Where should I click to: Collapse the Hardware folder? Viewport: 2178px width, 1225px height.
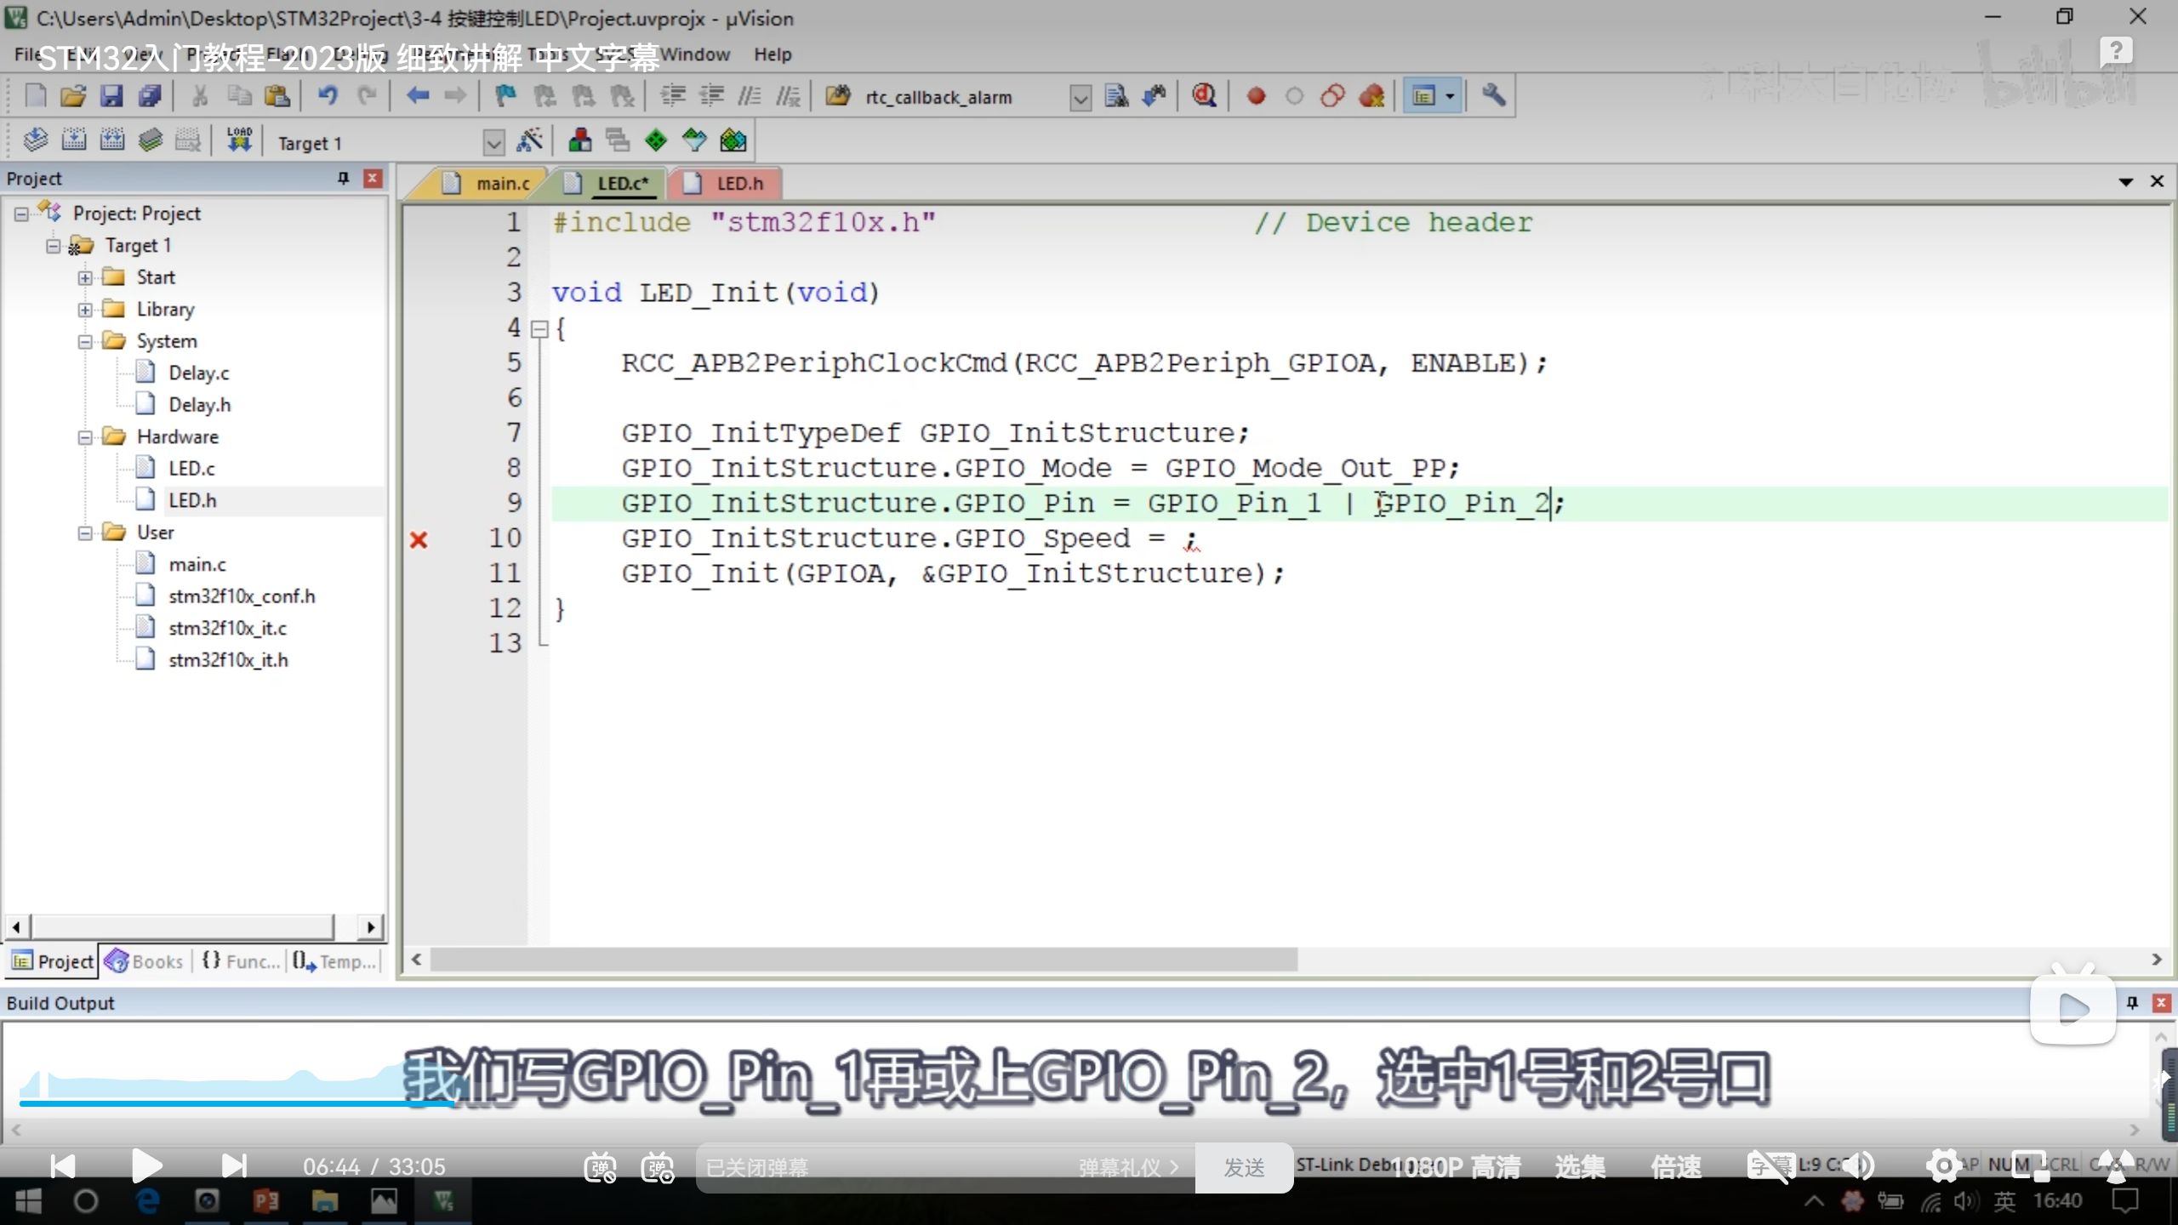tap(85, 437)
